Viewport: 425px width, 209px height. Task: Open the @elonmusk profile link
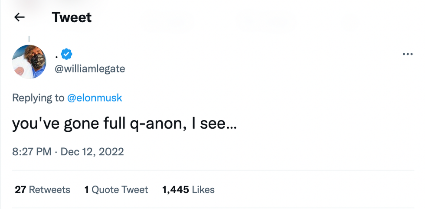click(95, 98)
